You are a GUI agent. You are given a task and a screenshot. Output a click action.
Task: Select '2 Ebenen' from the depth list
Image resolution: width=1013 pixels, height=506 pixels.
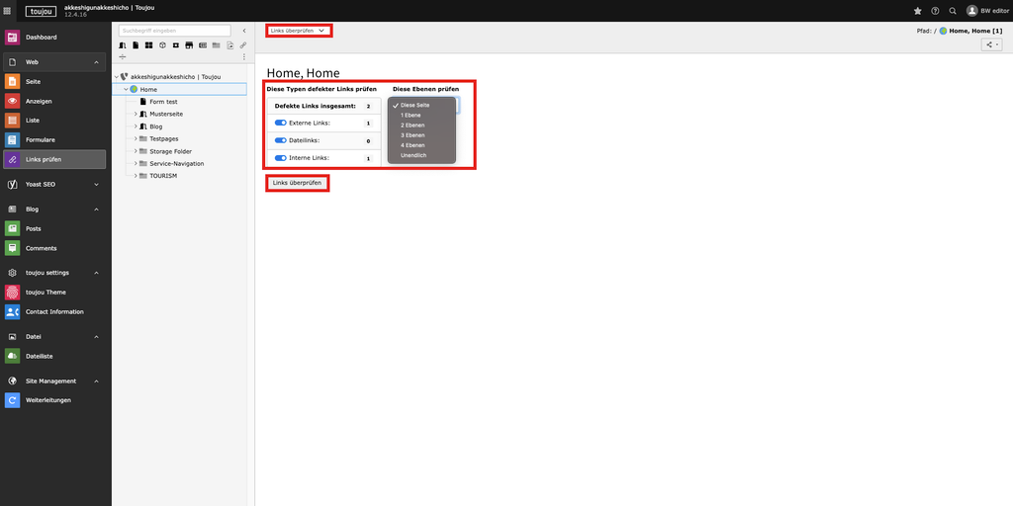click(x=414, y=126)
